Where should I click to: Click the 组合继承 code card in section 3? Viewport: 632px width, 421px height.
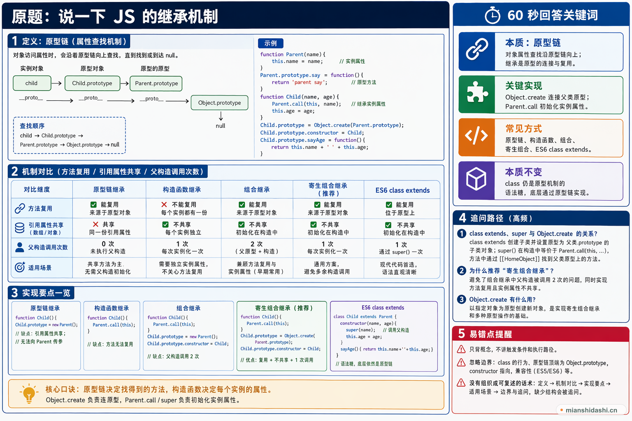click(x=188, y=335)
